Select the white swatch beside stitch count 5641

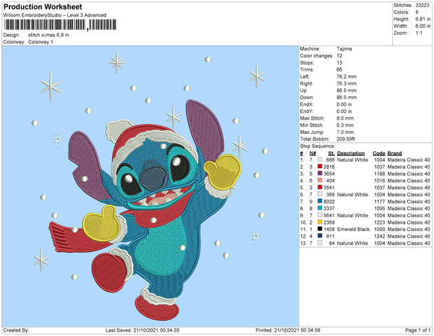click(320, 215)
